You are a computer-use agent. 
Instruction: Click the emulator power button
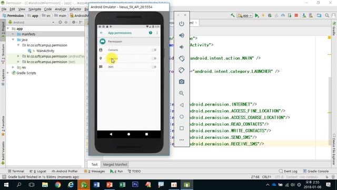click(182, 24)
